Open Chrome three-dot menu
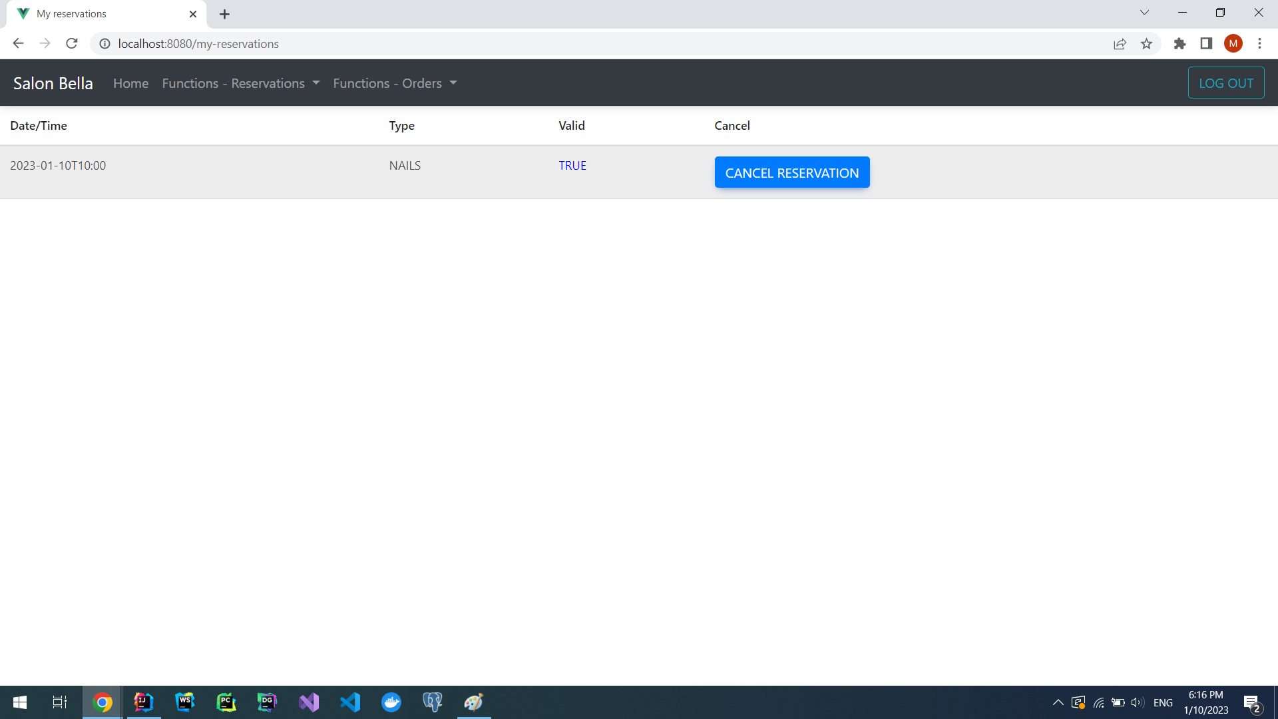This screenshot has width=1278, height=719. (x=1259, y=44)
